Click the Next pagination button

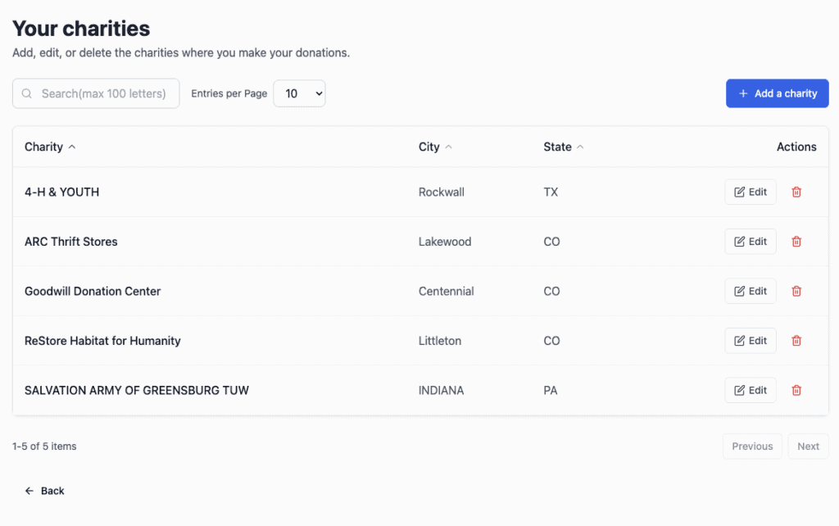(x=808, y=447)
